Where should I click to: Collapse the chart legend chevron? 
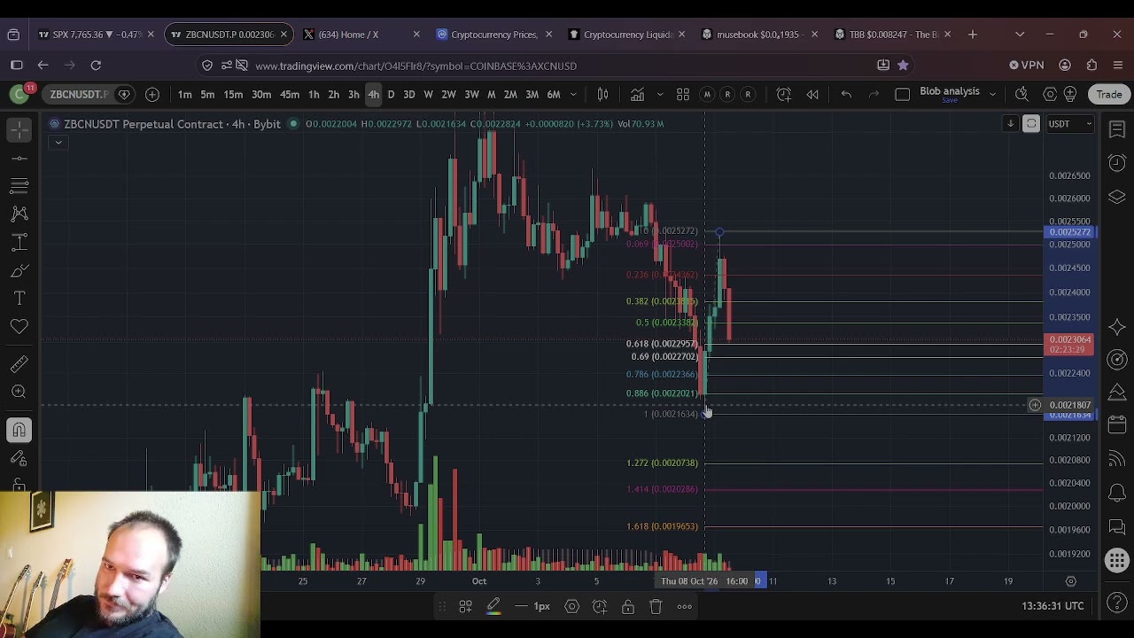58,143
